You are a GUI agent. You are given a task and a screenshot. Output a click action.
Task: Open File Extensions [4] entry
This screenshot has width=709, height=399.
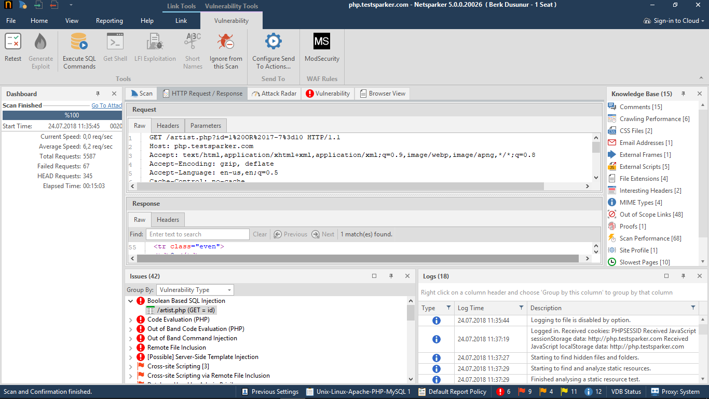[638, 179]
